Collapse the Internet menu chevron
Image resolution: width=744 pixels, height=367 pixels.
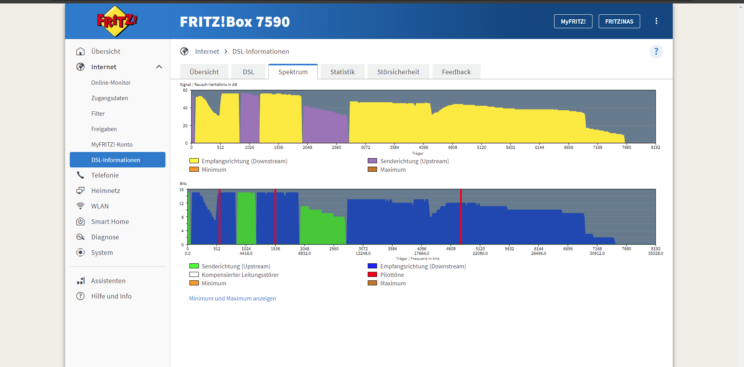159,67
